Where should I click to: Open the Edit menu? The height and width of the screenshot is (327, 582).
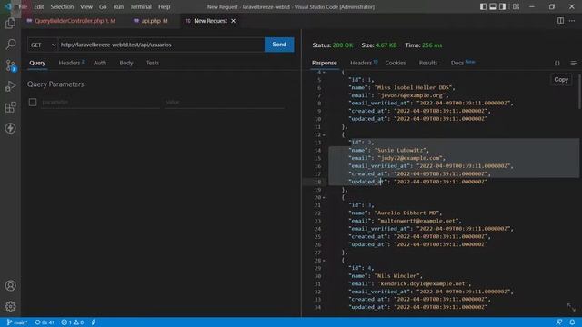tap(38, 6)
